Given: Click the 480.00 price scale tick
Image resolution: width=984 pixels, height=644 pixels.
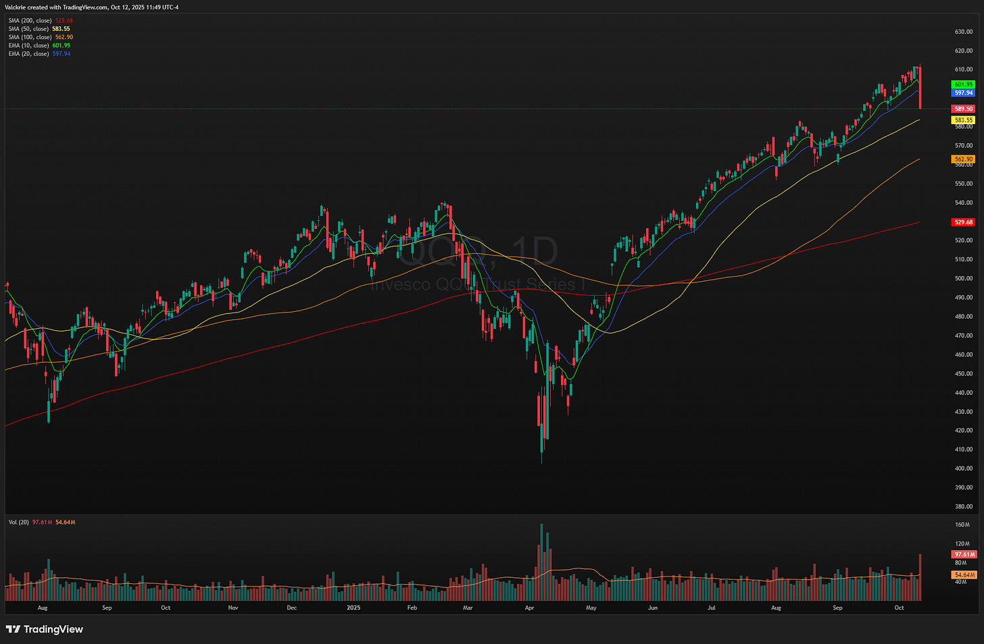Looking at the screenshot, I should tap(964, 317).
